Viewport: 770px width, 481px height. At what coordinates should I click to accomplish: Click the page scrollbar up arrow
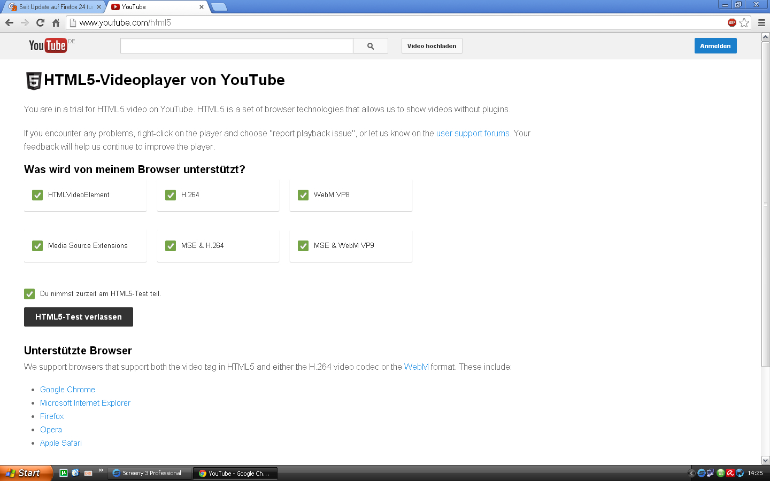pyautogui.click(x=765, y=37)
